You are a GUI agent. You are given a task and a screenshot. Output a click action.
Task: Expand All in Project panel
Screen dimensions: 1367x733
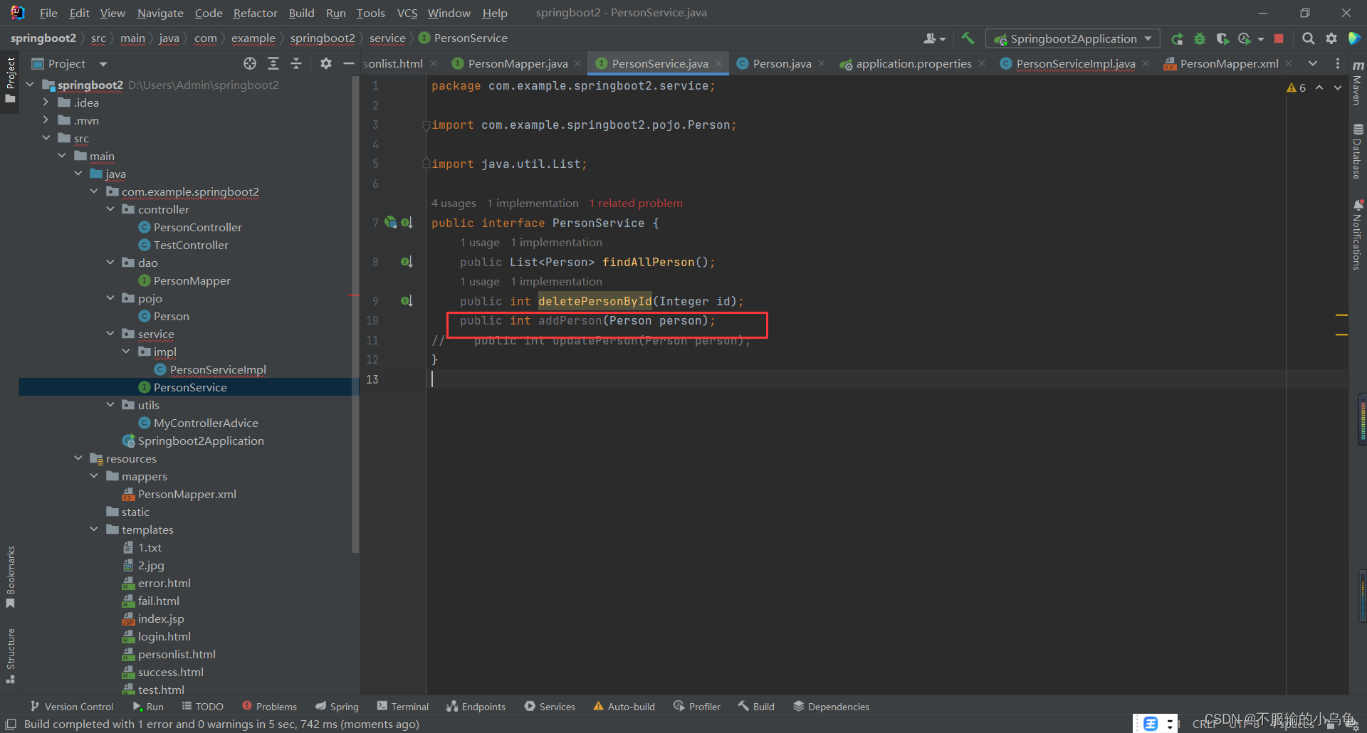click(x=273, y=63)
